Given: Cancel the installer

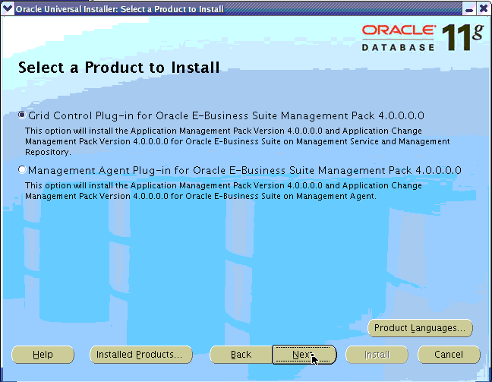Looking at the screenshot, I should click(449, 355).
